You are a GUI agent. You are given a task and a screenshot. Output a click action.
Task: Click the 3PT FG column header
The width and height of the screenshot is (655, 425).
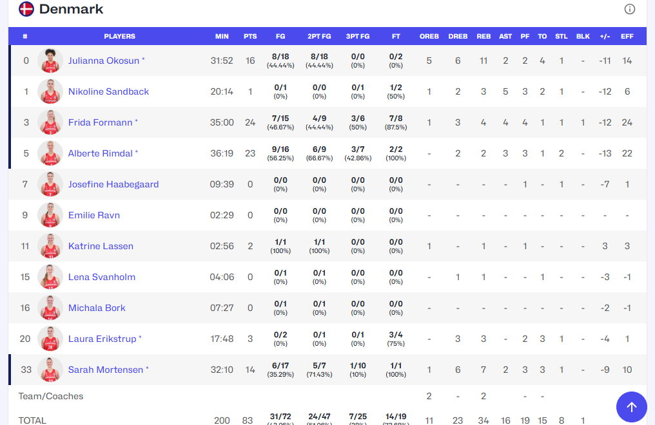[358, 36]
